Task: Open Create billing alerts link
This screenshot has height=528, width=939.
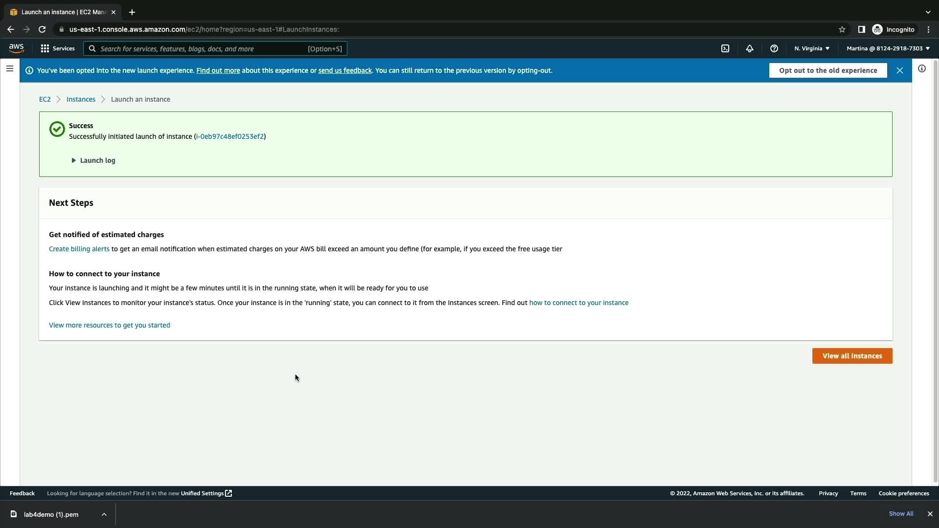Action: pyautogui.click(x=79, y=249)
